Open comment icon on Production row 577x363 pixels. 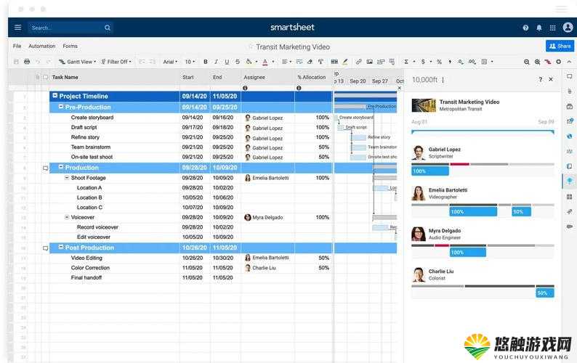[x=45, y=168]
